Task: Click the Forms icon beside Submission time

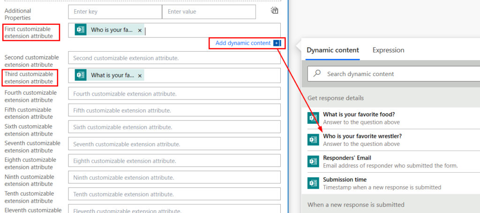Action: click(x=313, y=183)
